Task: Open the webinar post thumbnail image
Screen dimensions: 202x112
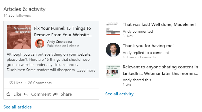Action: 113,71
